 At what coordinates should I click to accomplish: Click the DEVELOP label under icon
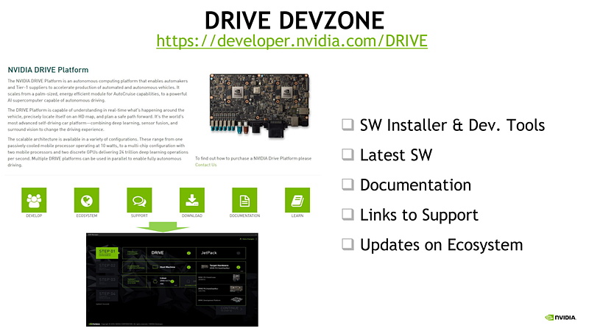(34, 216)
